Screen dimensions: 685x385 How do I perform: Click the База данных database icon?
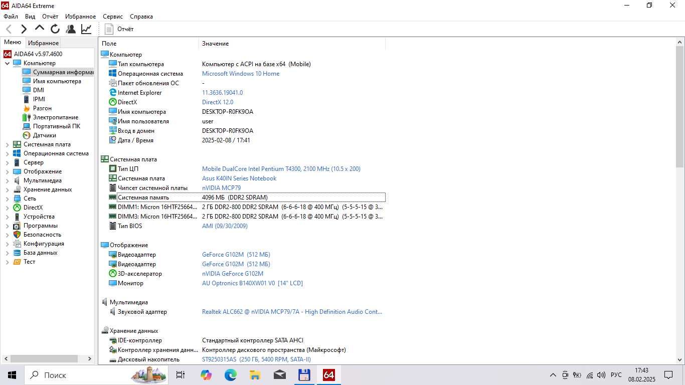17,253
